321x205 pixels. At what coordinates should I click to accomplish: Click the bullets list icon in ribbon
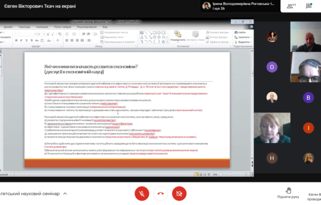(x=67, y=34)
